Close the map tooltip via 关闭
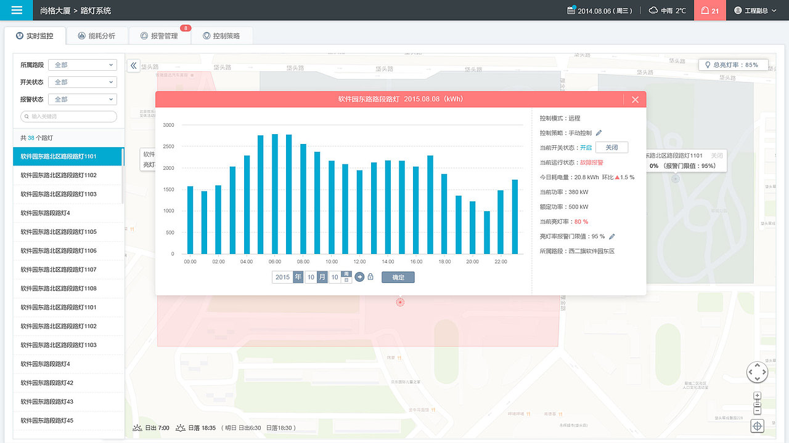Screen dimensions: 789x443 coord(716,156)
